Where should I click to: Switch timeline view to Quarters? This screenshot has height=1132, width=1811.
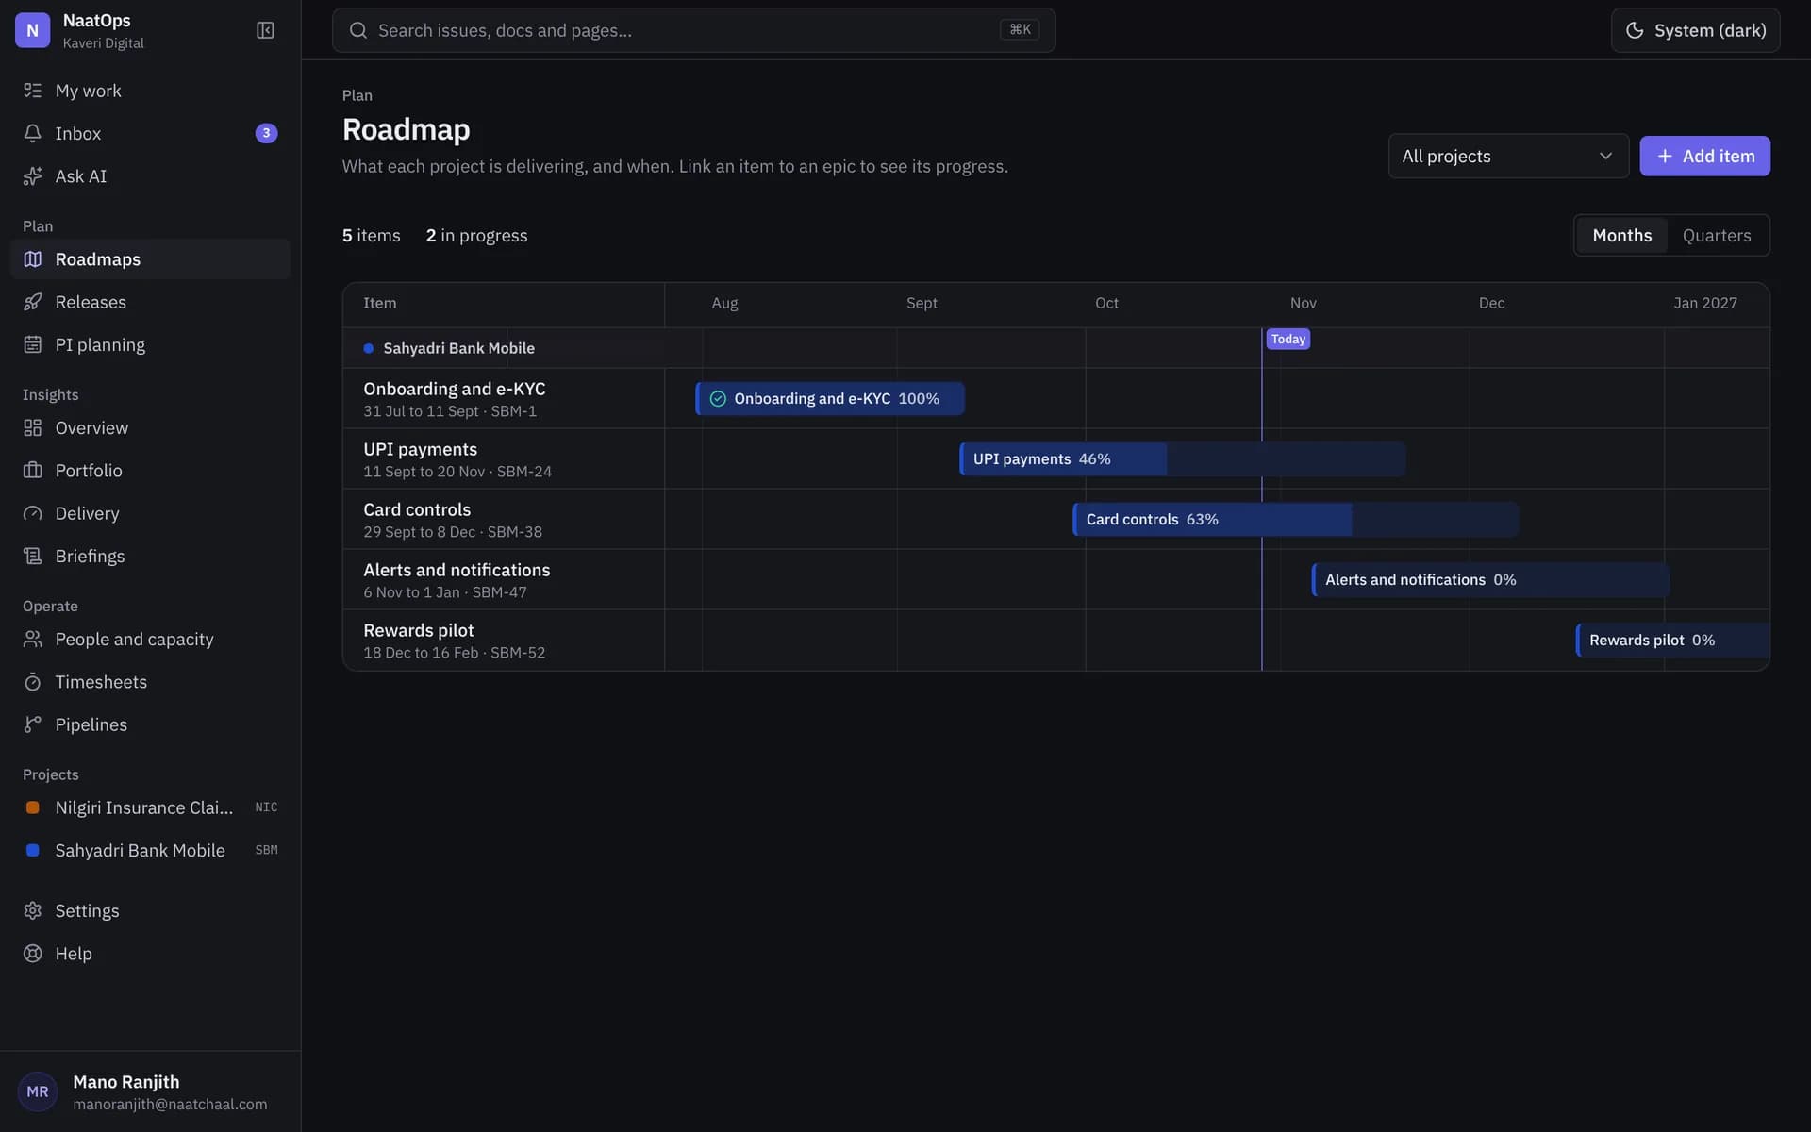click(x=1716, y=235)
